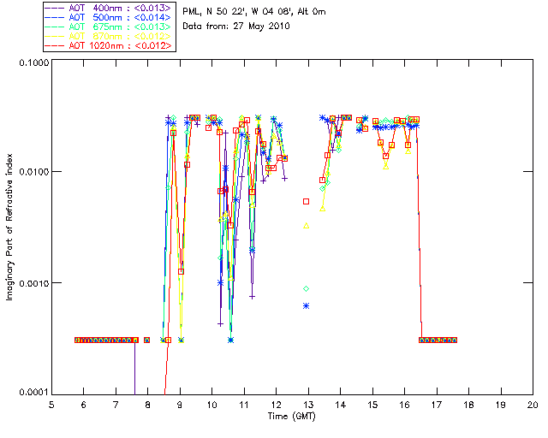Click the 'Time (GMT)' x-axis title
This screenshot has height=438, width=548.
pyautogui.click(x=291, y=417)
